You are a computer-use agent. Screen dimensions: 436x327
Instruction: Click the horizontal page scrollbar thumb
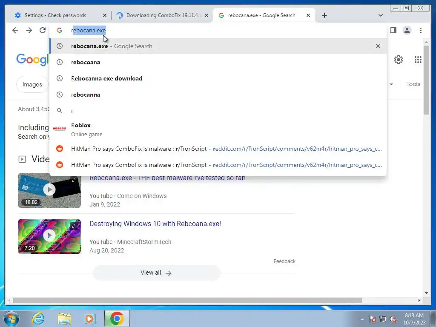coord(188,300)
